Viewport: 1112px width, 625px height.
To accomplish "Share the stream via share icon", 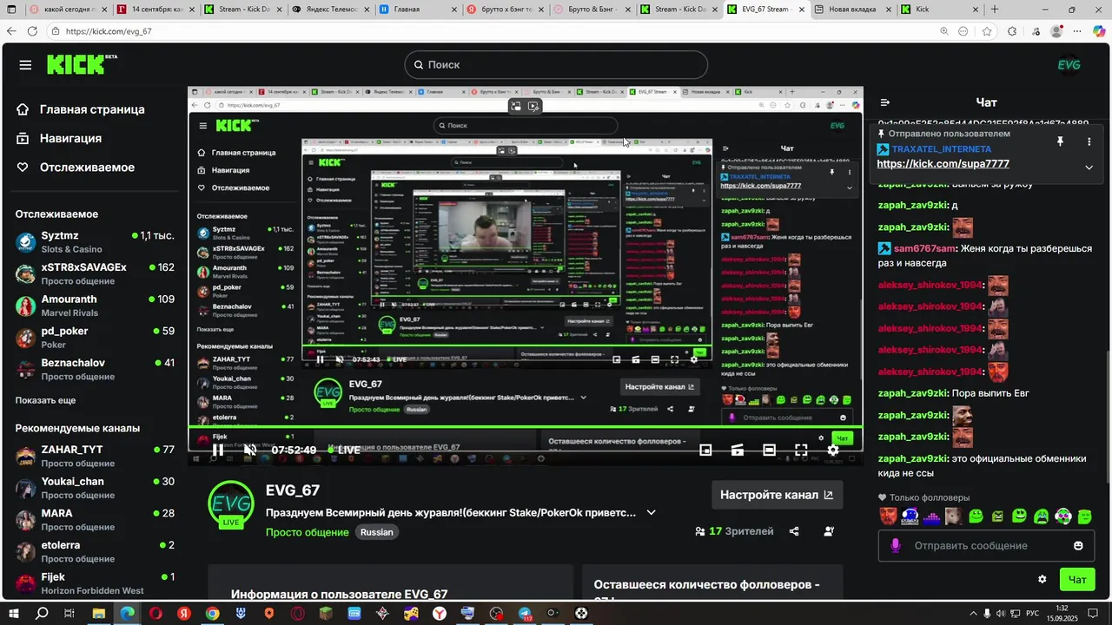I will (794, 531).
